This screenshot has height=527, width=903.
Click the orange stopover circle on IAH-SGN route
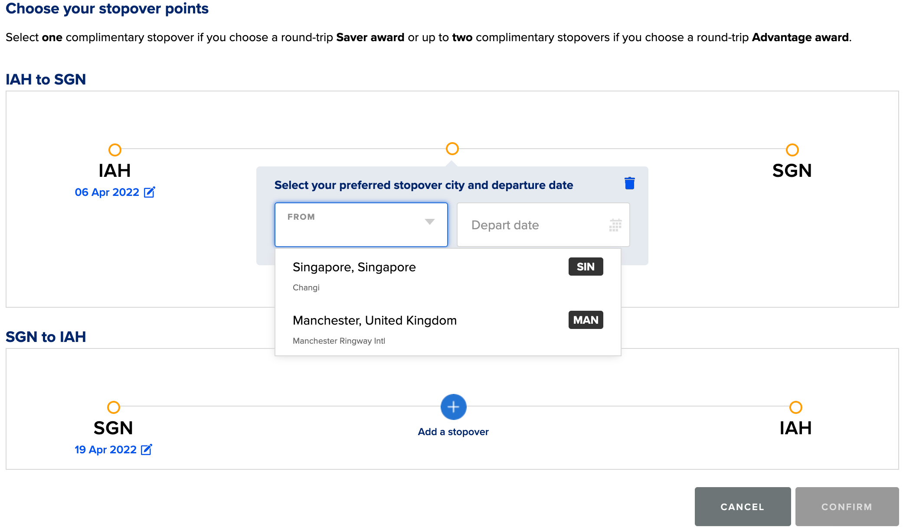452,149
